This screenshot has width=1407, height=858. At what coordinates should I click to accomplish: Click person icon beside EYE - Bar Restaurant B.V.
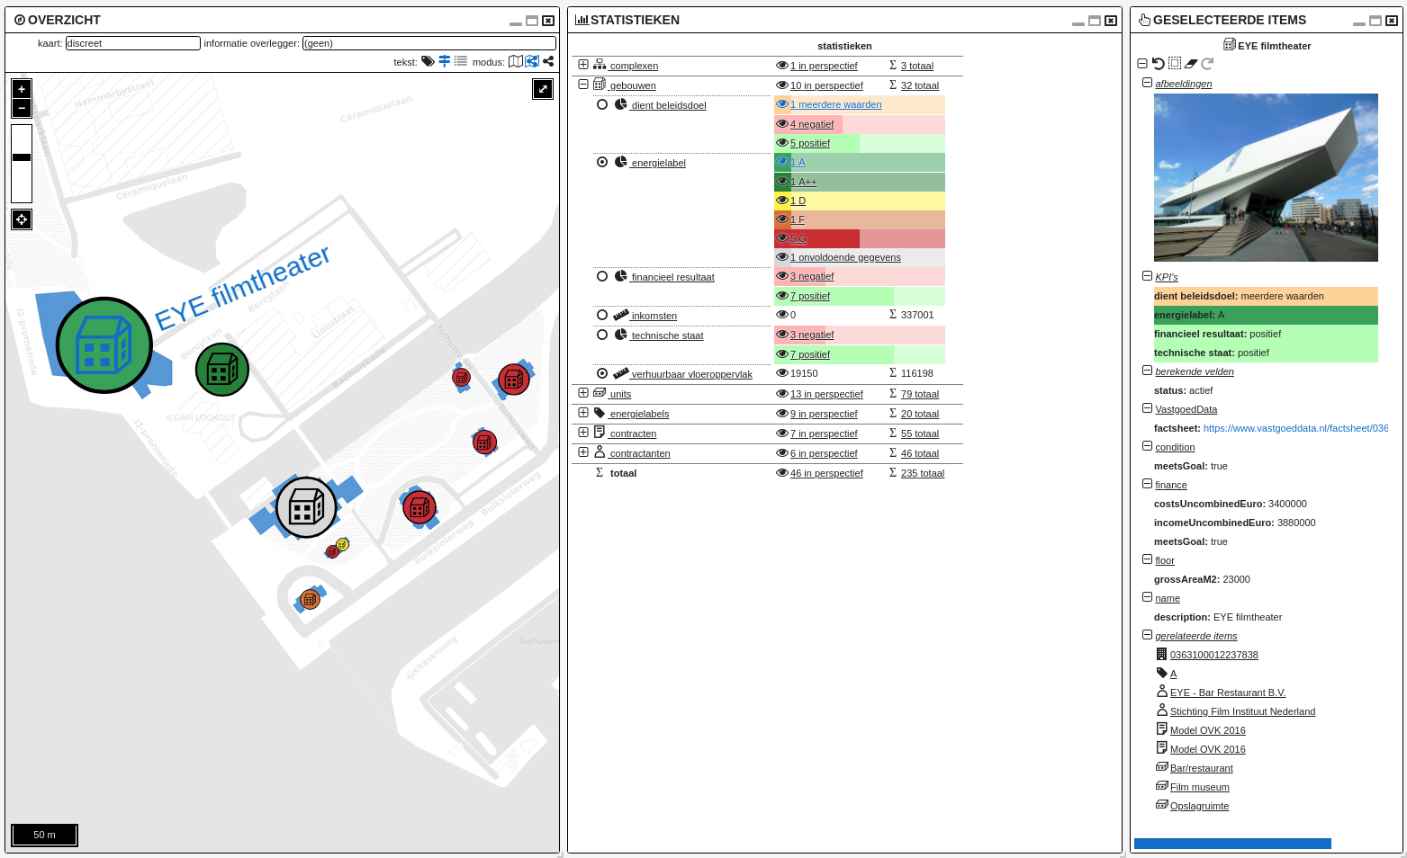tap(1161, 692)
